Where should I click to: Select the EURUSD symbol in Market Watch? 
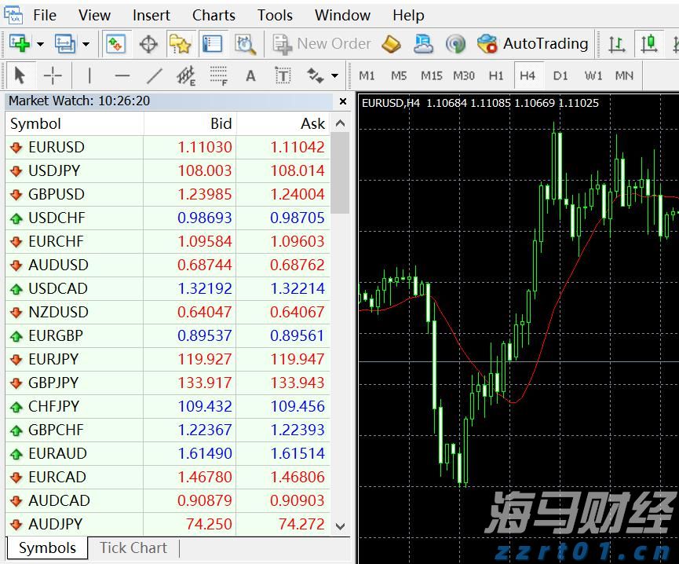coord(58,147)
